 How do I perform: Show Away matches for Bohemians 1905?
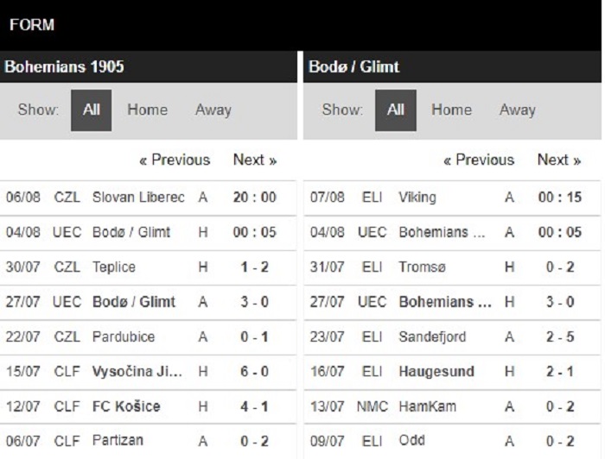(213, 110)
